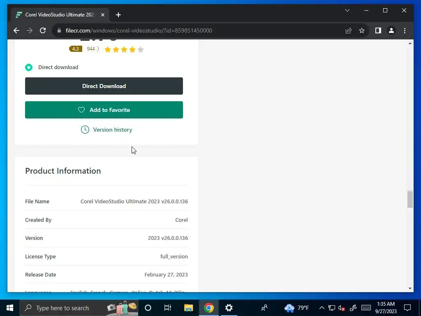This screenshot has height=316, width=421.
Task: Click the Product Information heading
Action: (63, 171)
